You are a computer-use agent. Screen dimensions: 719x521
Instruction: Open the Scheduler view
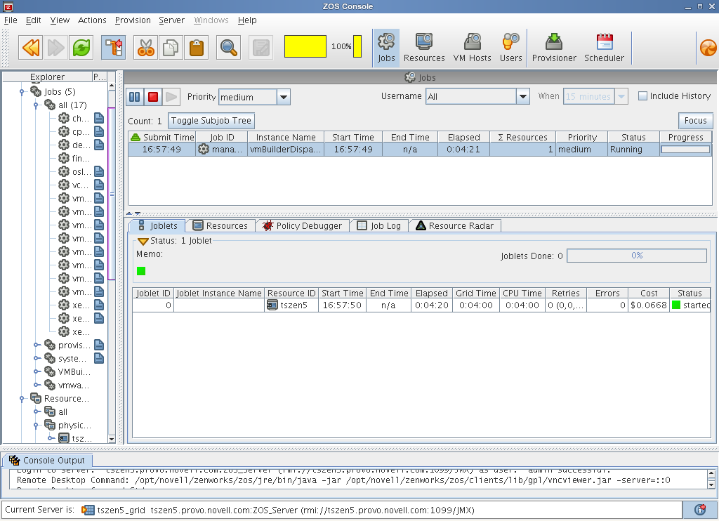click(604, 47)
